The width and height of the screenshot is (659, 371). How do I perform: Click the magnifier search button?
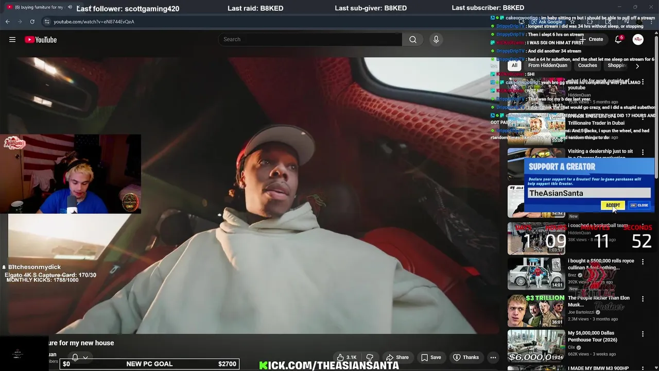[413, 40]
